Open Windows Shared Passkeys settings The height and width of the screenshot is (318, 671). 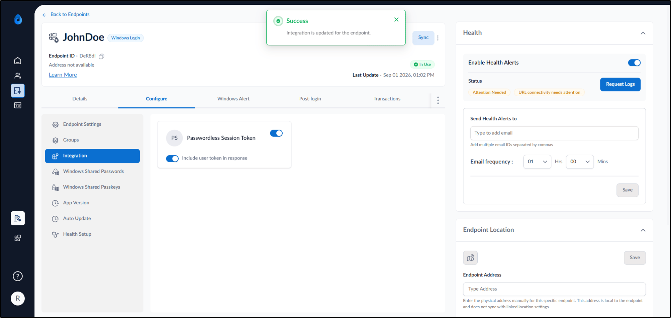(x=92, y=187)
